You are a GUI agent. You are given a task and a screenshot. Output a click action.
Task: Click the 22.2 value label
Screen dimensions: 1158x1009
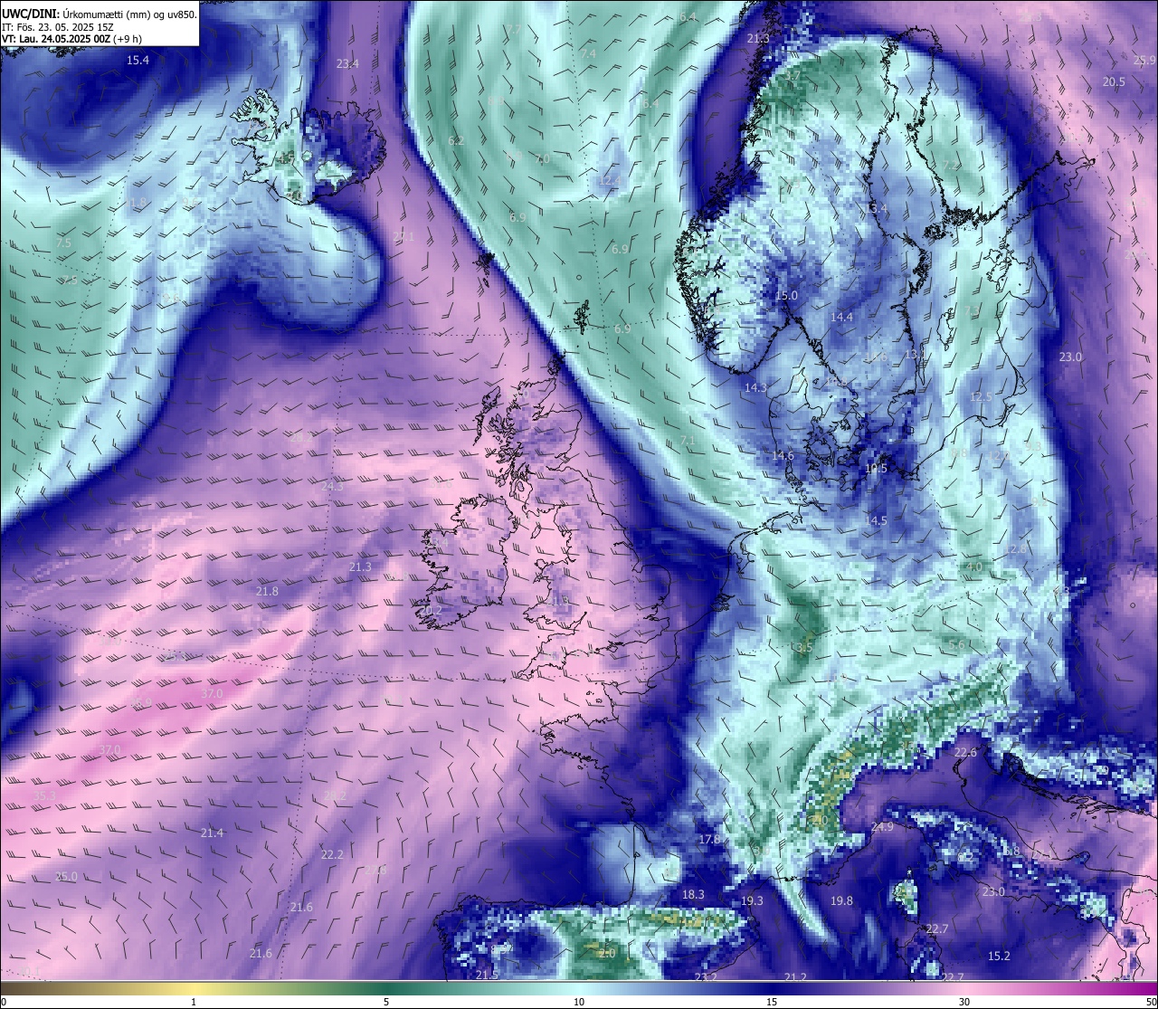coord(332,854)
